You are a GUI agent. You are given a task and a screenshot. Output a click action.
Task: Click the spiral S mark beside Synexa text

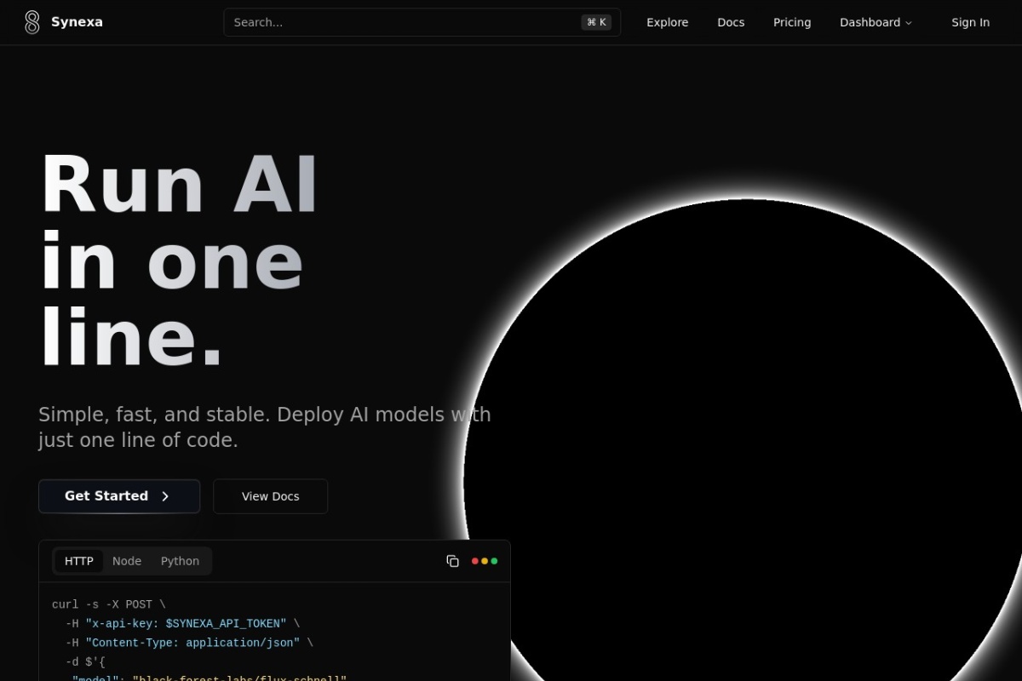(32, 21)
